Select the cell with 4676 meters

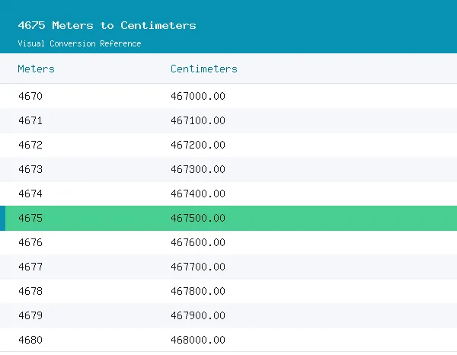click(x=30, y=242)
